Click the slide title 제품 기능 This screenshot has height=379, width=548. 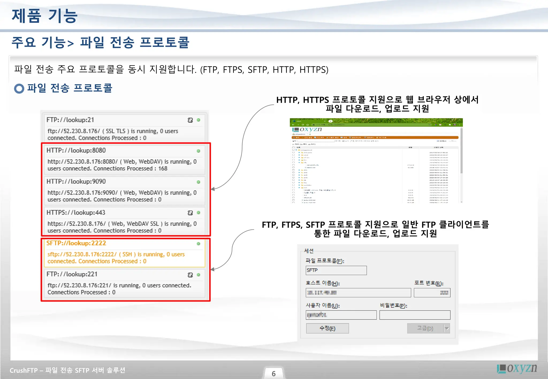(45, 16)
